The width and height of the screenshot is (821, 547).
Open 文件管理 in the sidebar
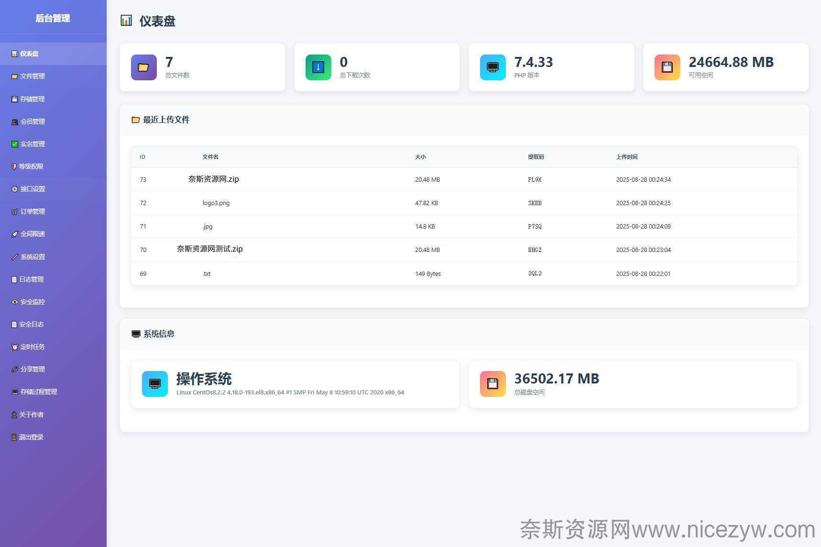[32, 77]
